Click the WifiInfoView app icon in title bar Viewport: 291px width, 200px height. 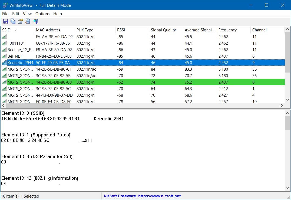5,5
